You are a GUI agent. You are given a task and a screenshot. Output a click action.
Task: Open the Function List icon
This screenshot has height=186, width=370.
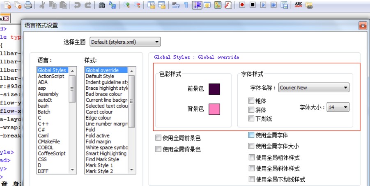tap(228, 5)
